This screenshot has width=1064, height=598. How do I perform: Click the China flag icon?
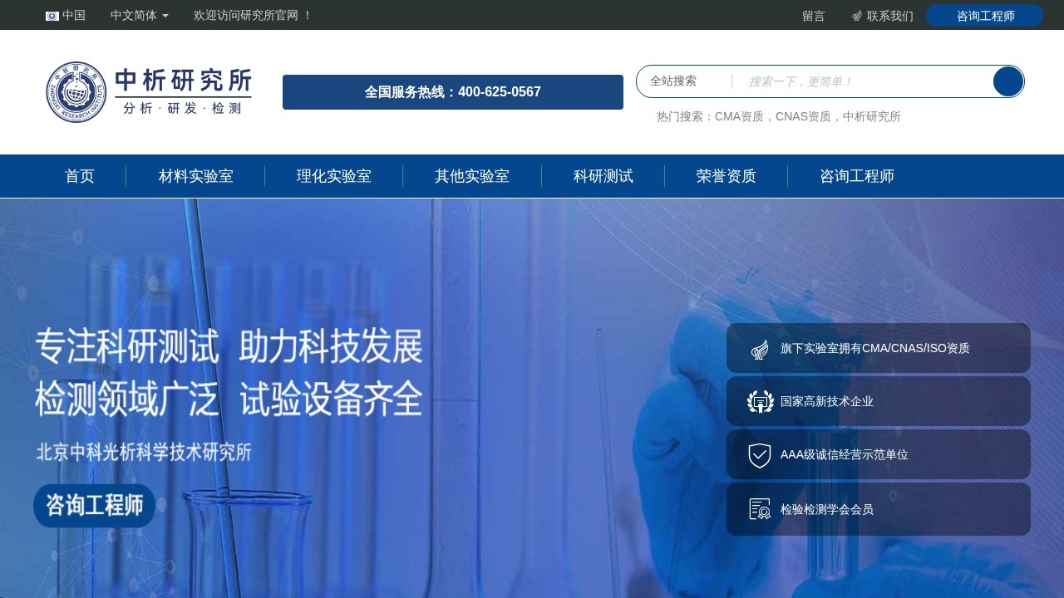pos(52,16)
